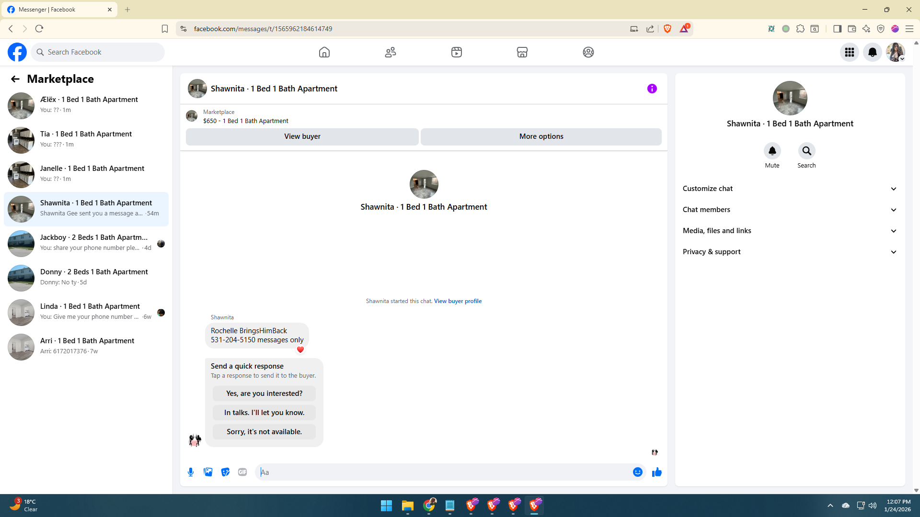Open the Facebook notifications bell
This screenshot has height=517, width=920.
[x=872, y=52]
